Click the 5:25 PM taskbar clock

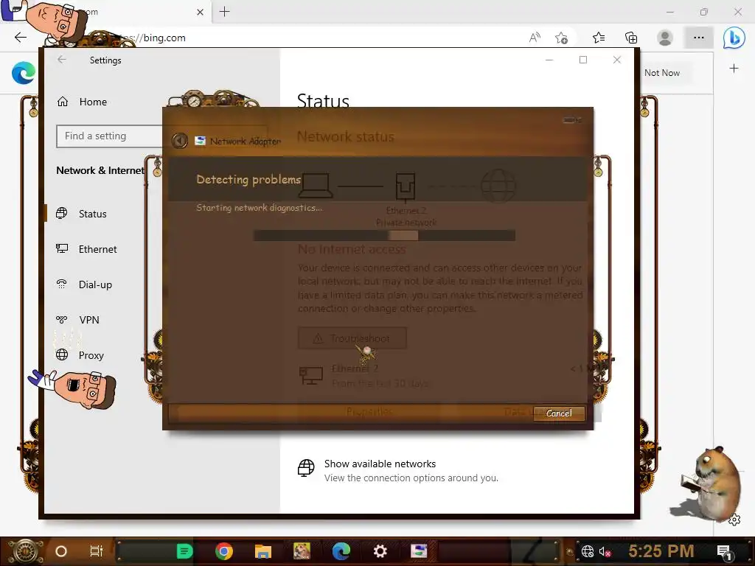[661, 551]
